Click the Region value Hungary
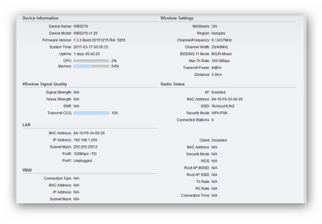322x224 pixels. coord(218,33)
